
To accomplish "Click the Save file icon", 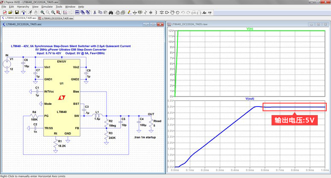I will (x=17, y=12).
